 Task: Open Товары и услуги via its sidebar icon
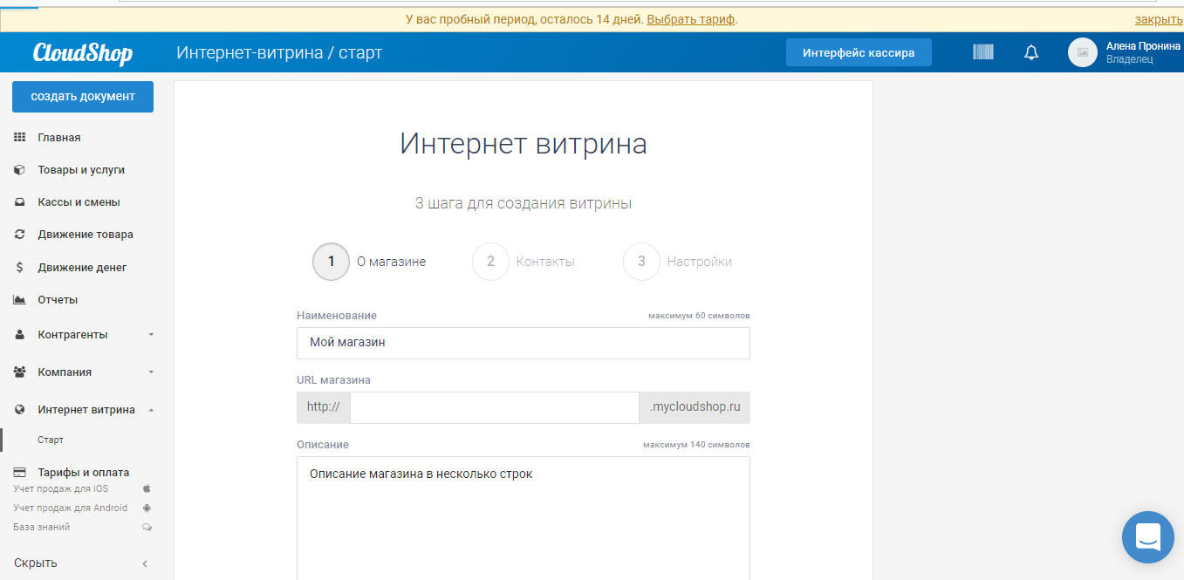pyautogui.click(x=18, y=168)
